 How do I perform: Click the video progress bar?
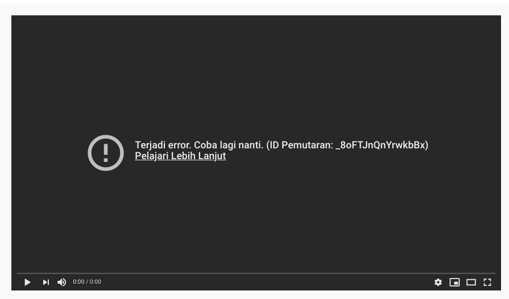[256, 273]
